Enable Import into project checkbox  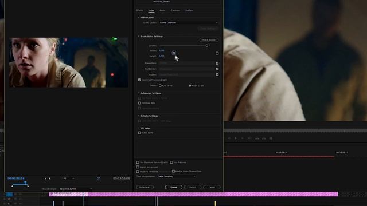tap(138, 167)
